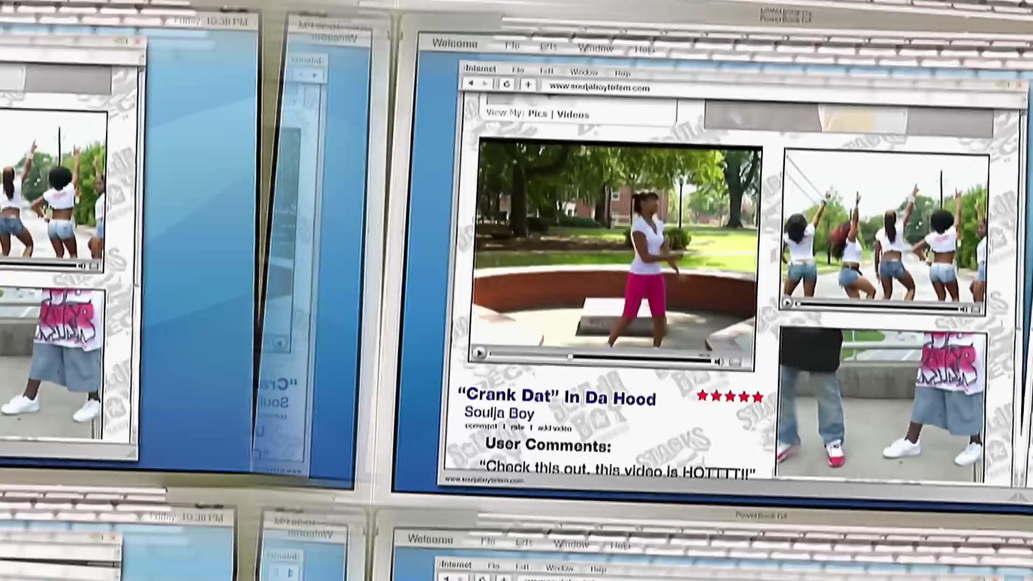Mute the right-column dancers video speaker icon
Screen dimensions: 1033x581
click(x=963, y=309)
